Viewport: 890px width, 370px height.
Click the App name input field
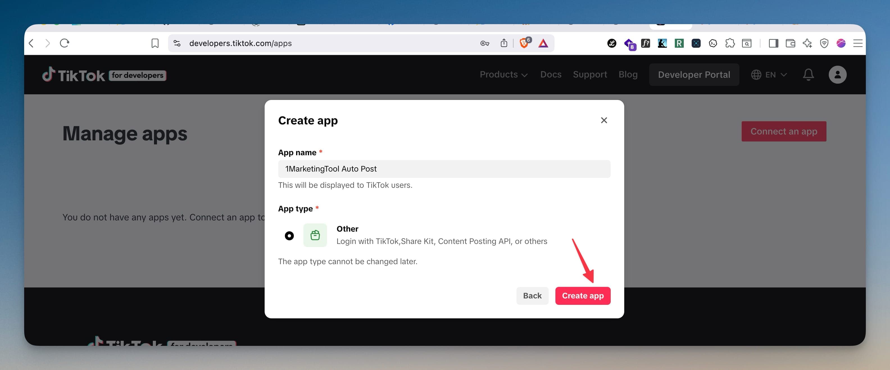point(444,169)
